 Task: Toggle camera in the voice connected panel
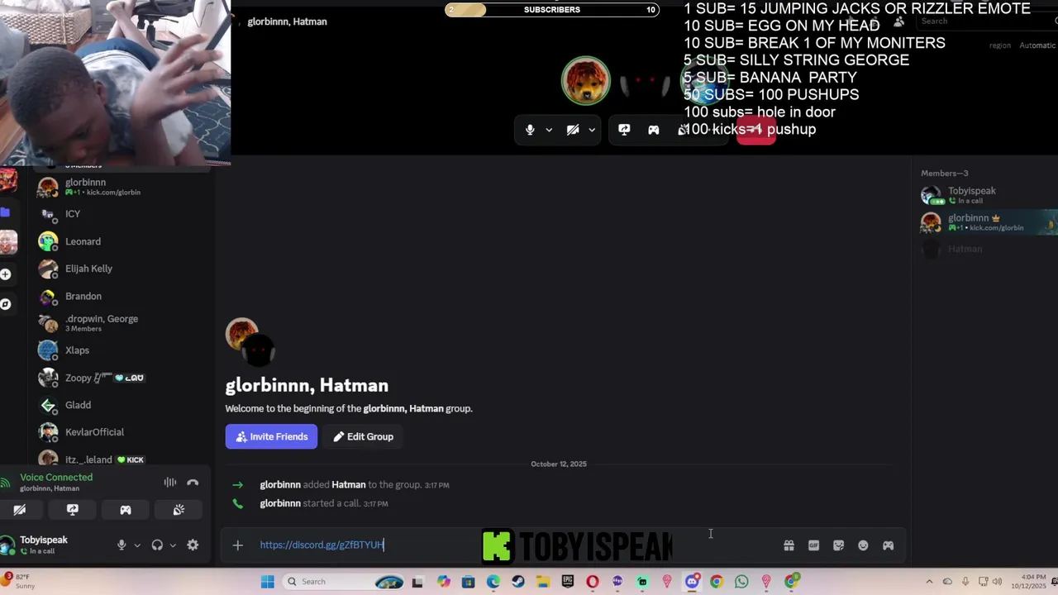[x=20, y=510]
